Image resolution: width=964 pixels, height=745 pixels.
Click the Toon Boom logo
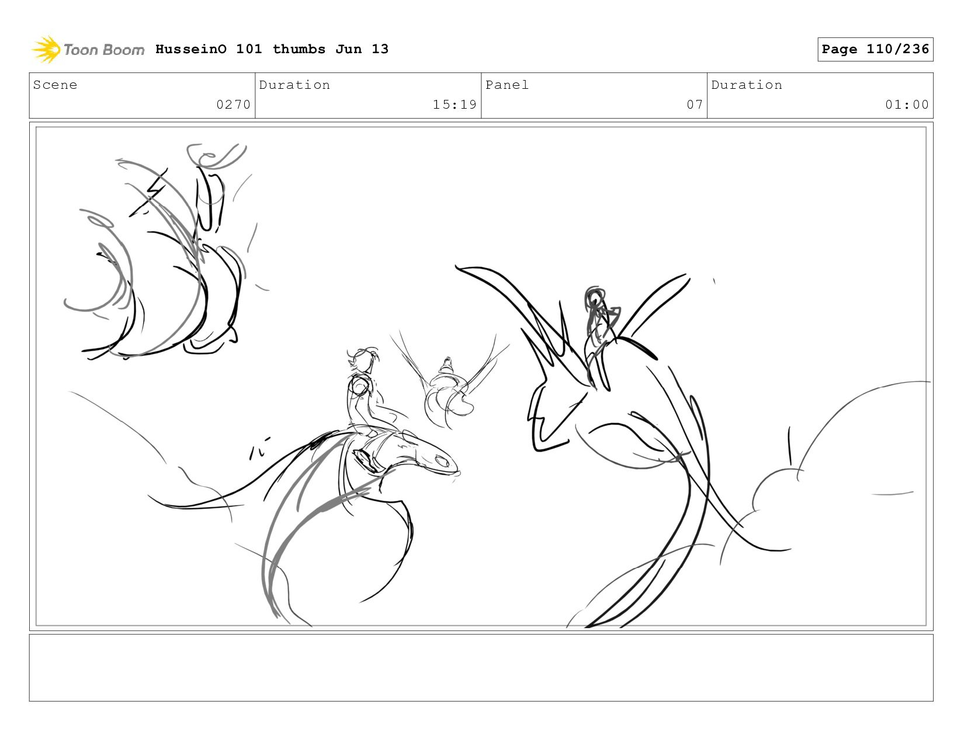[88, 49]
